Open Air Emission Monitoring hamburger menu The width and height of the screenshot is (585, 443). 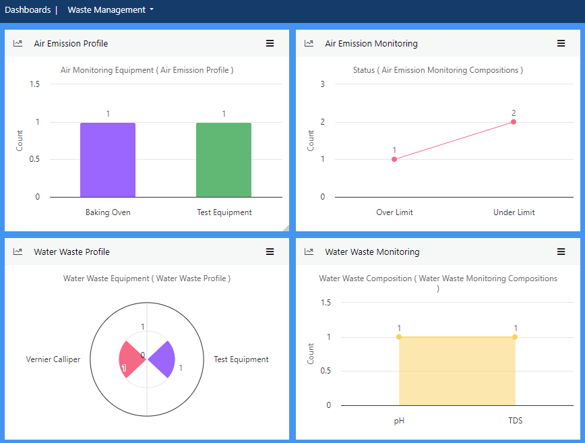(561, 43)
